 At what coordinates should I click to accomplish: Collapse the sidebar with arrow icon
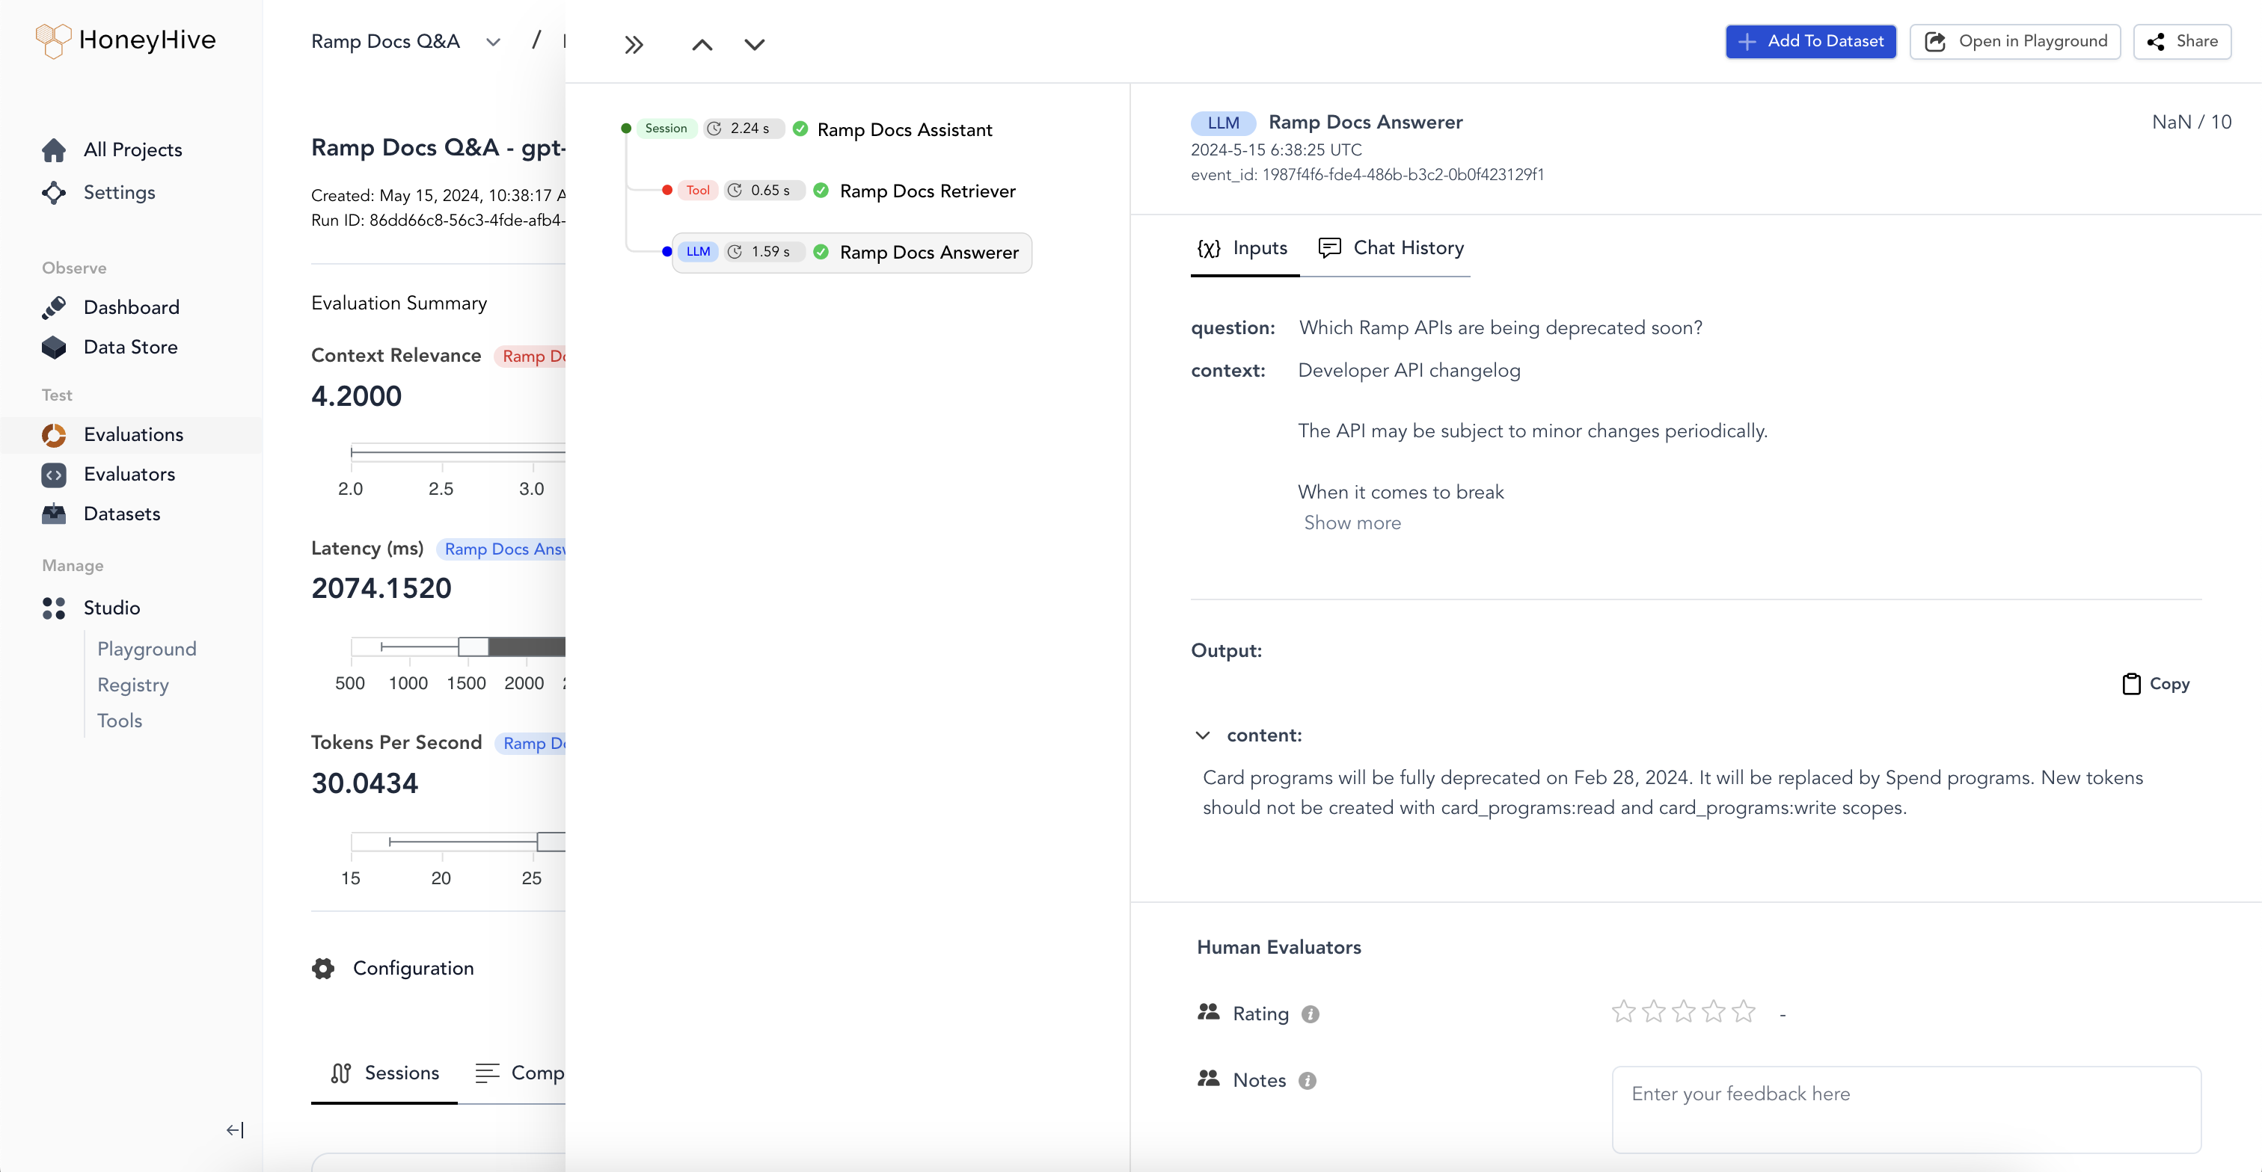pos(234,1130)
